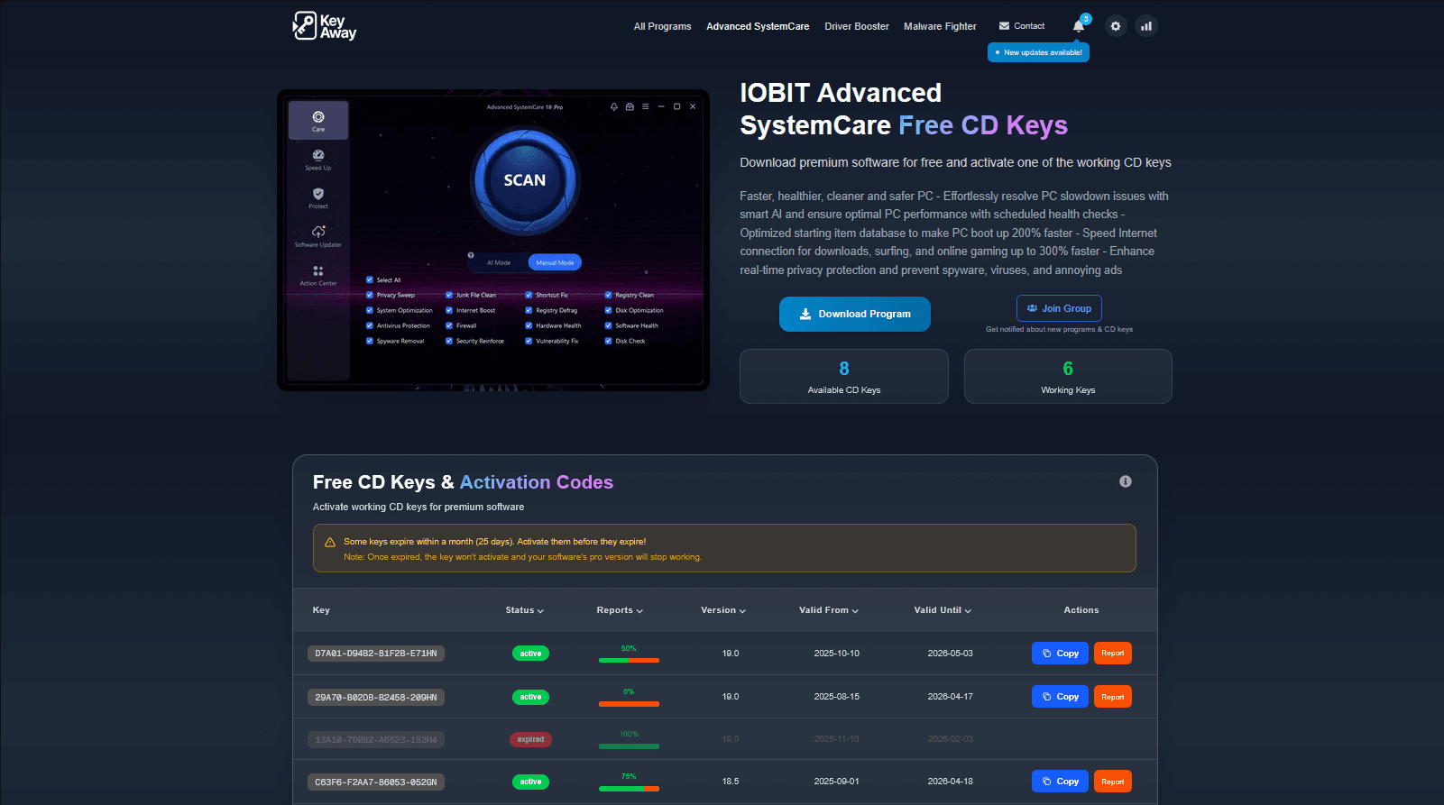Sort keys by Valid Until column
Screen dimensions: 1444x805
pos(943,610)
